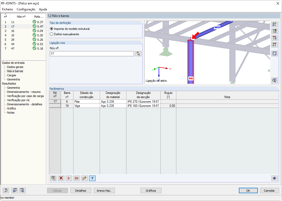Open Dimensionamento - resumo results

click(24, 92)
